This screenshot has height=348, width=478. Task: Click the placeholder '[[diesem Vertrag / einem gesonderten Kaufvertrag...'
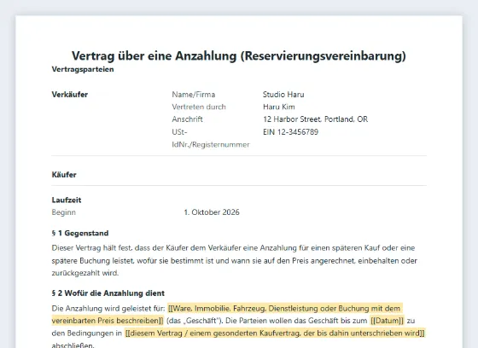(275, 333)
